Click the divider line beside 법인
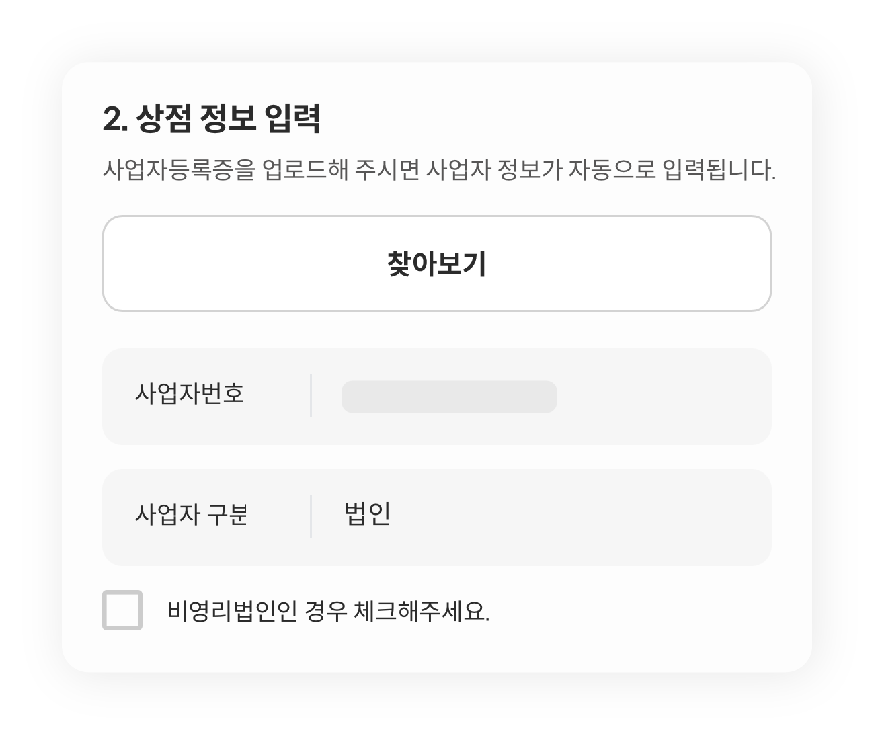 311,517
